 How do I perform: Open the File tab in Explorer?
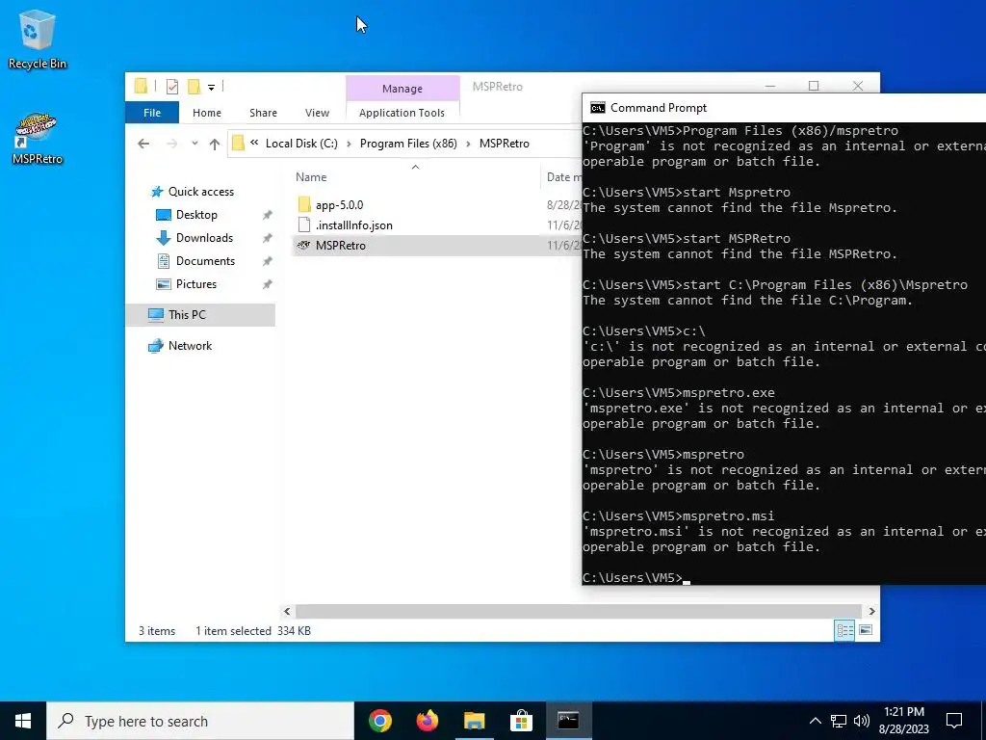tap(152, 113)
